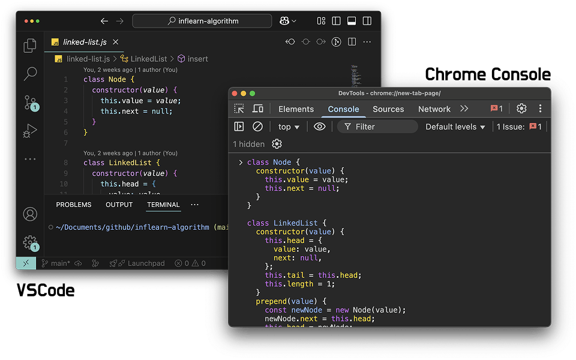Click the VSCode minimap preview
The image size is (576, 360).
(356, 76)
